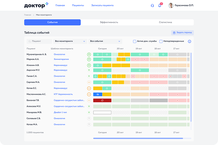Click the Задать период button
The height and width of the screenshot is (145, 218).
pyautogui.click(x=182, y=33)
